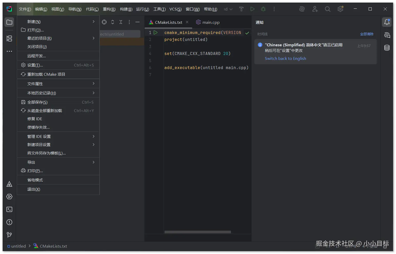Open the AI Assistant swirl icon in title bar

[302, 9]
